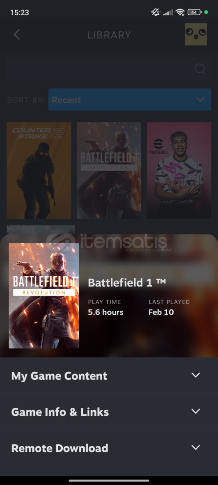
Task: Select Battlefield 1 Revolution in library grid
Action: point(109,171)
